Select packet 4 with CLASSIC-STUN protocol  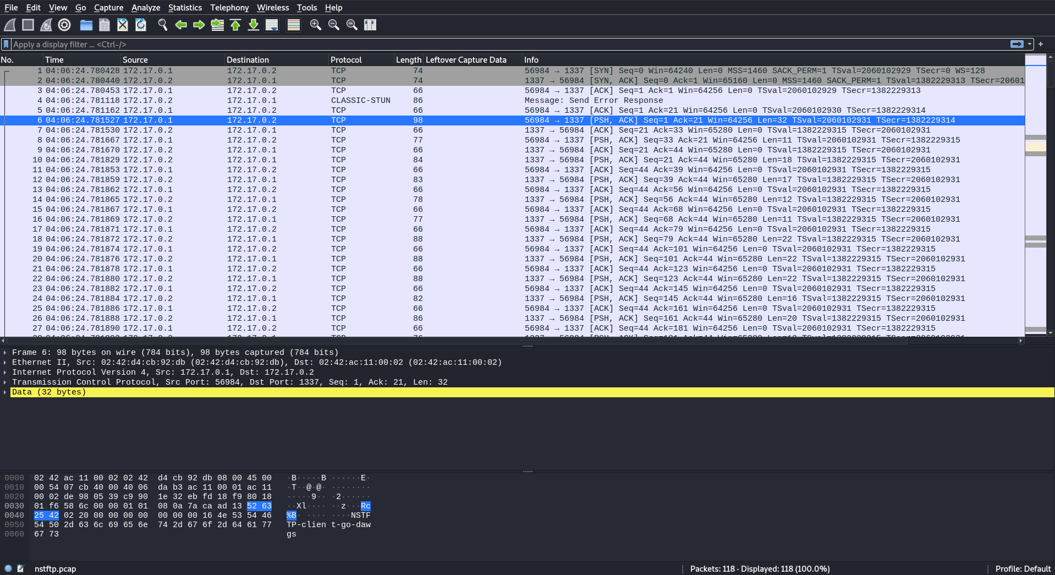pyautogui.click(x=512, y=100)
